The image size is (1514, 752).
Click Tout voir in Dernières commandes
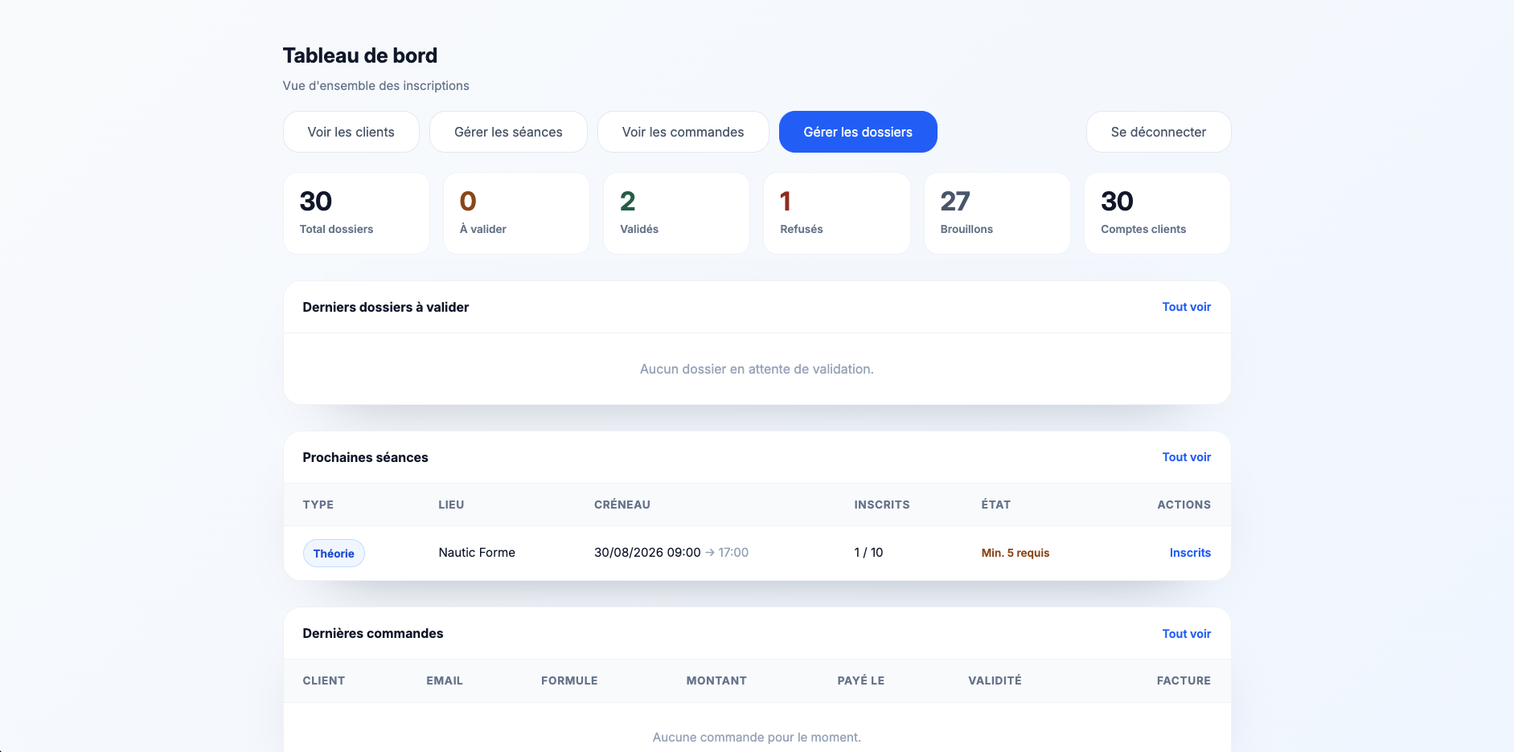click(x=1186, y=634)
